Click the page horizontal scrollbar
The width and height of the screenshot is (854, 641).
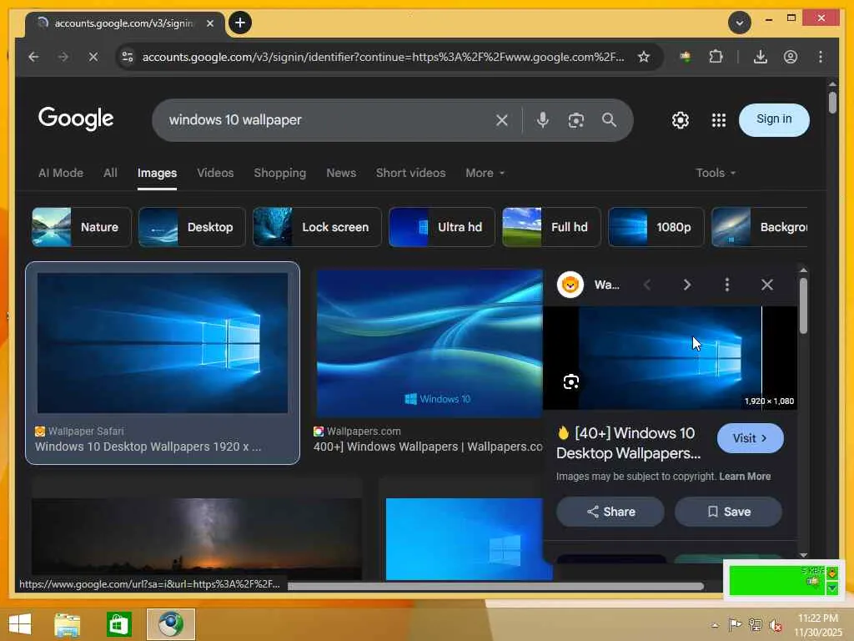click(495, 587)
